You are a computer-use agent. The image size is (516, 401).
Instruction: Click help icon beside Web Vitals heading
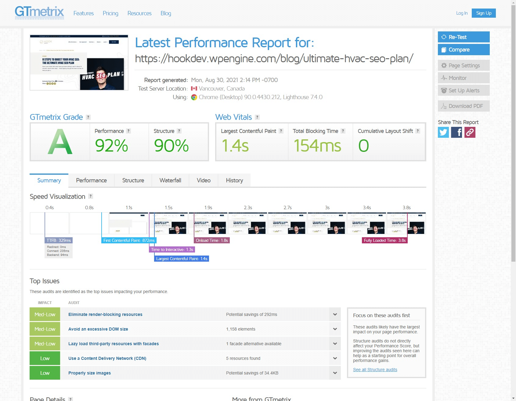click(x=257, y=117)
